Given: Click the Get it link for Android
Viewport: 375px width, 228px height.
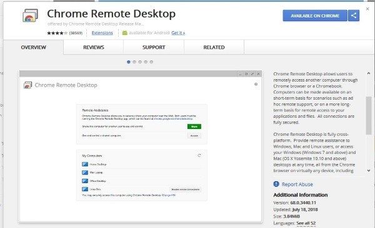Looking at the screenshot, I should pyautogui.click(x=178, y=32).
